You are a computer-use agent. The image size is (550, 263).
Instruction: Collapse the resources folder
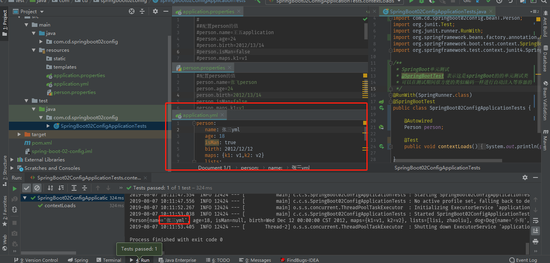(x=34, y=50)
